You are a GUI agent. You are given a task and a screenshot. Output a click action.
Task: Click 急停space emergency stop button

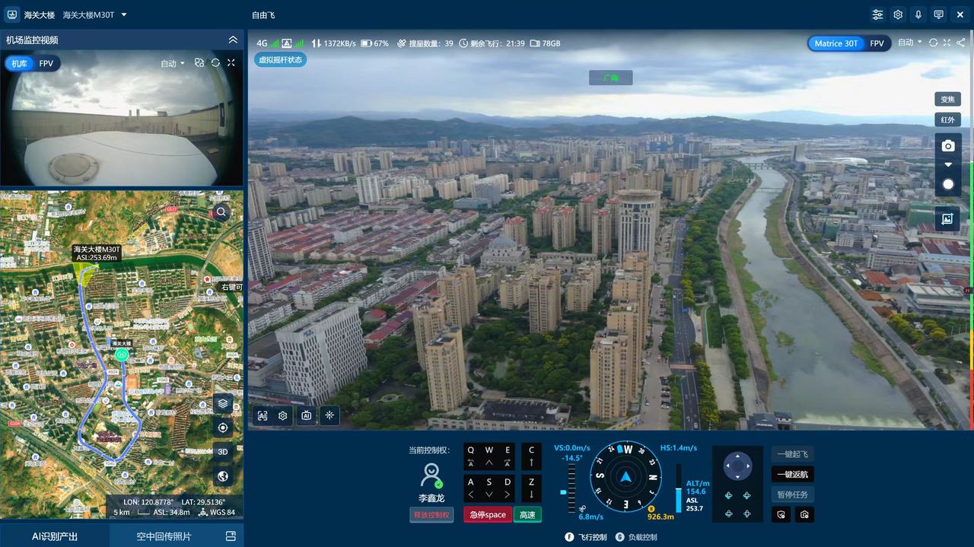(x=488, y=514)
